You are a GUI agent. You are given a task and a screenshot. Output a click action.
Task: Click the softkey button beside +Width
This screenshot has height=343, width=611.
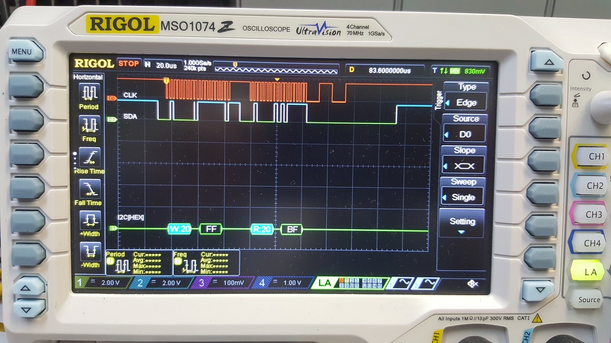pos(28,221)
